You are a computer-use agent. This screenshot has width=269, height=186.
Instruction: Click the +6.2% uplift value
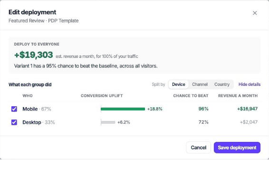[124, 122]
